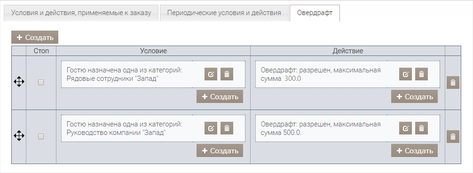
Task: Delete the Руководство компании "Запад" condition
Action: pos(227,128)
